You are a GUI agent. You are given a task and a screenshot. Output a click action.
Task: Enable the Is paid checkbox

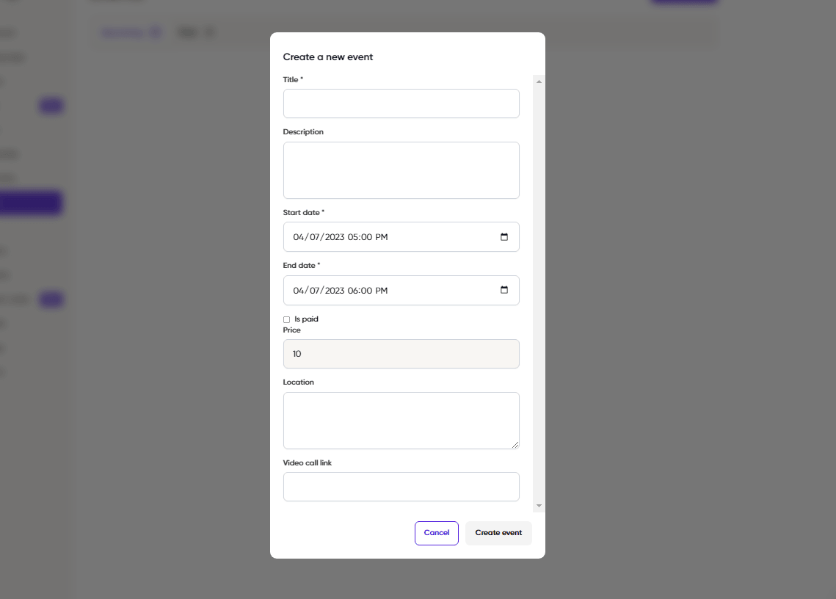(x=286, y=319)
